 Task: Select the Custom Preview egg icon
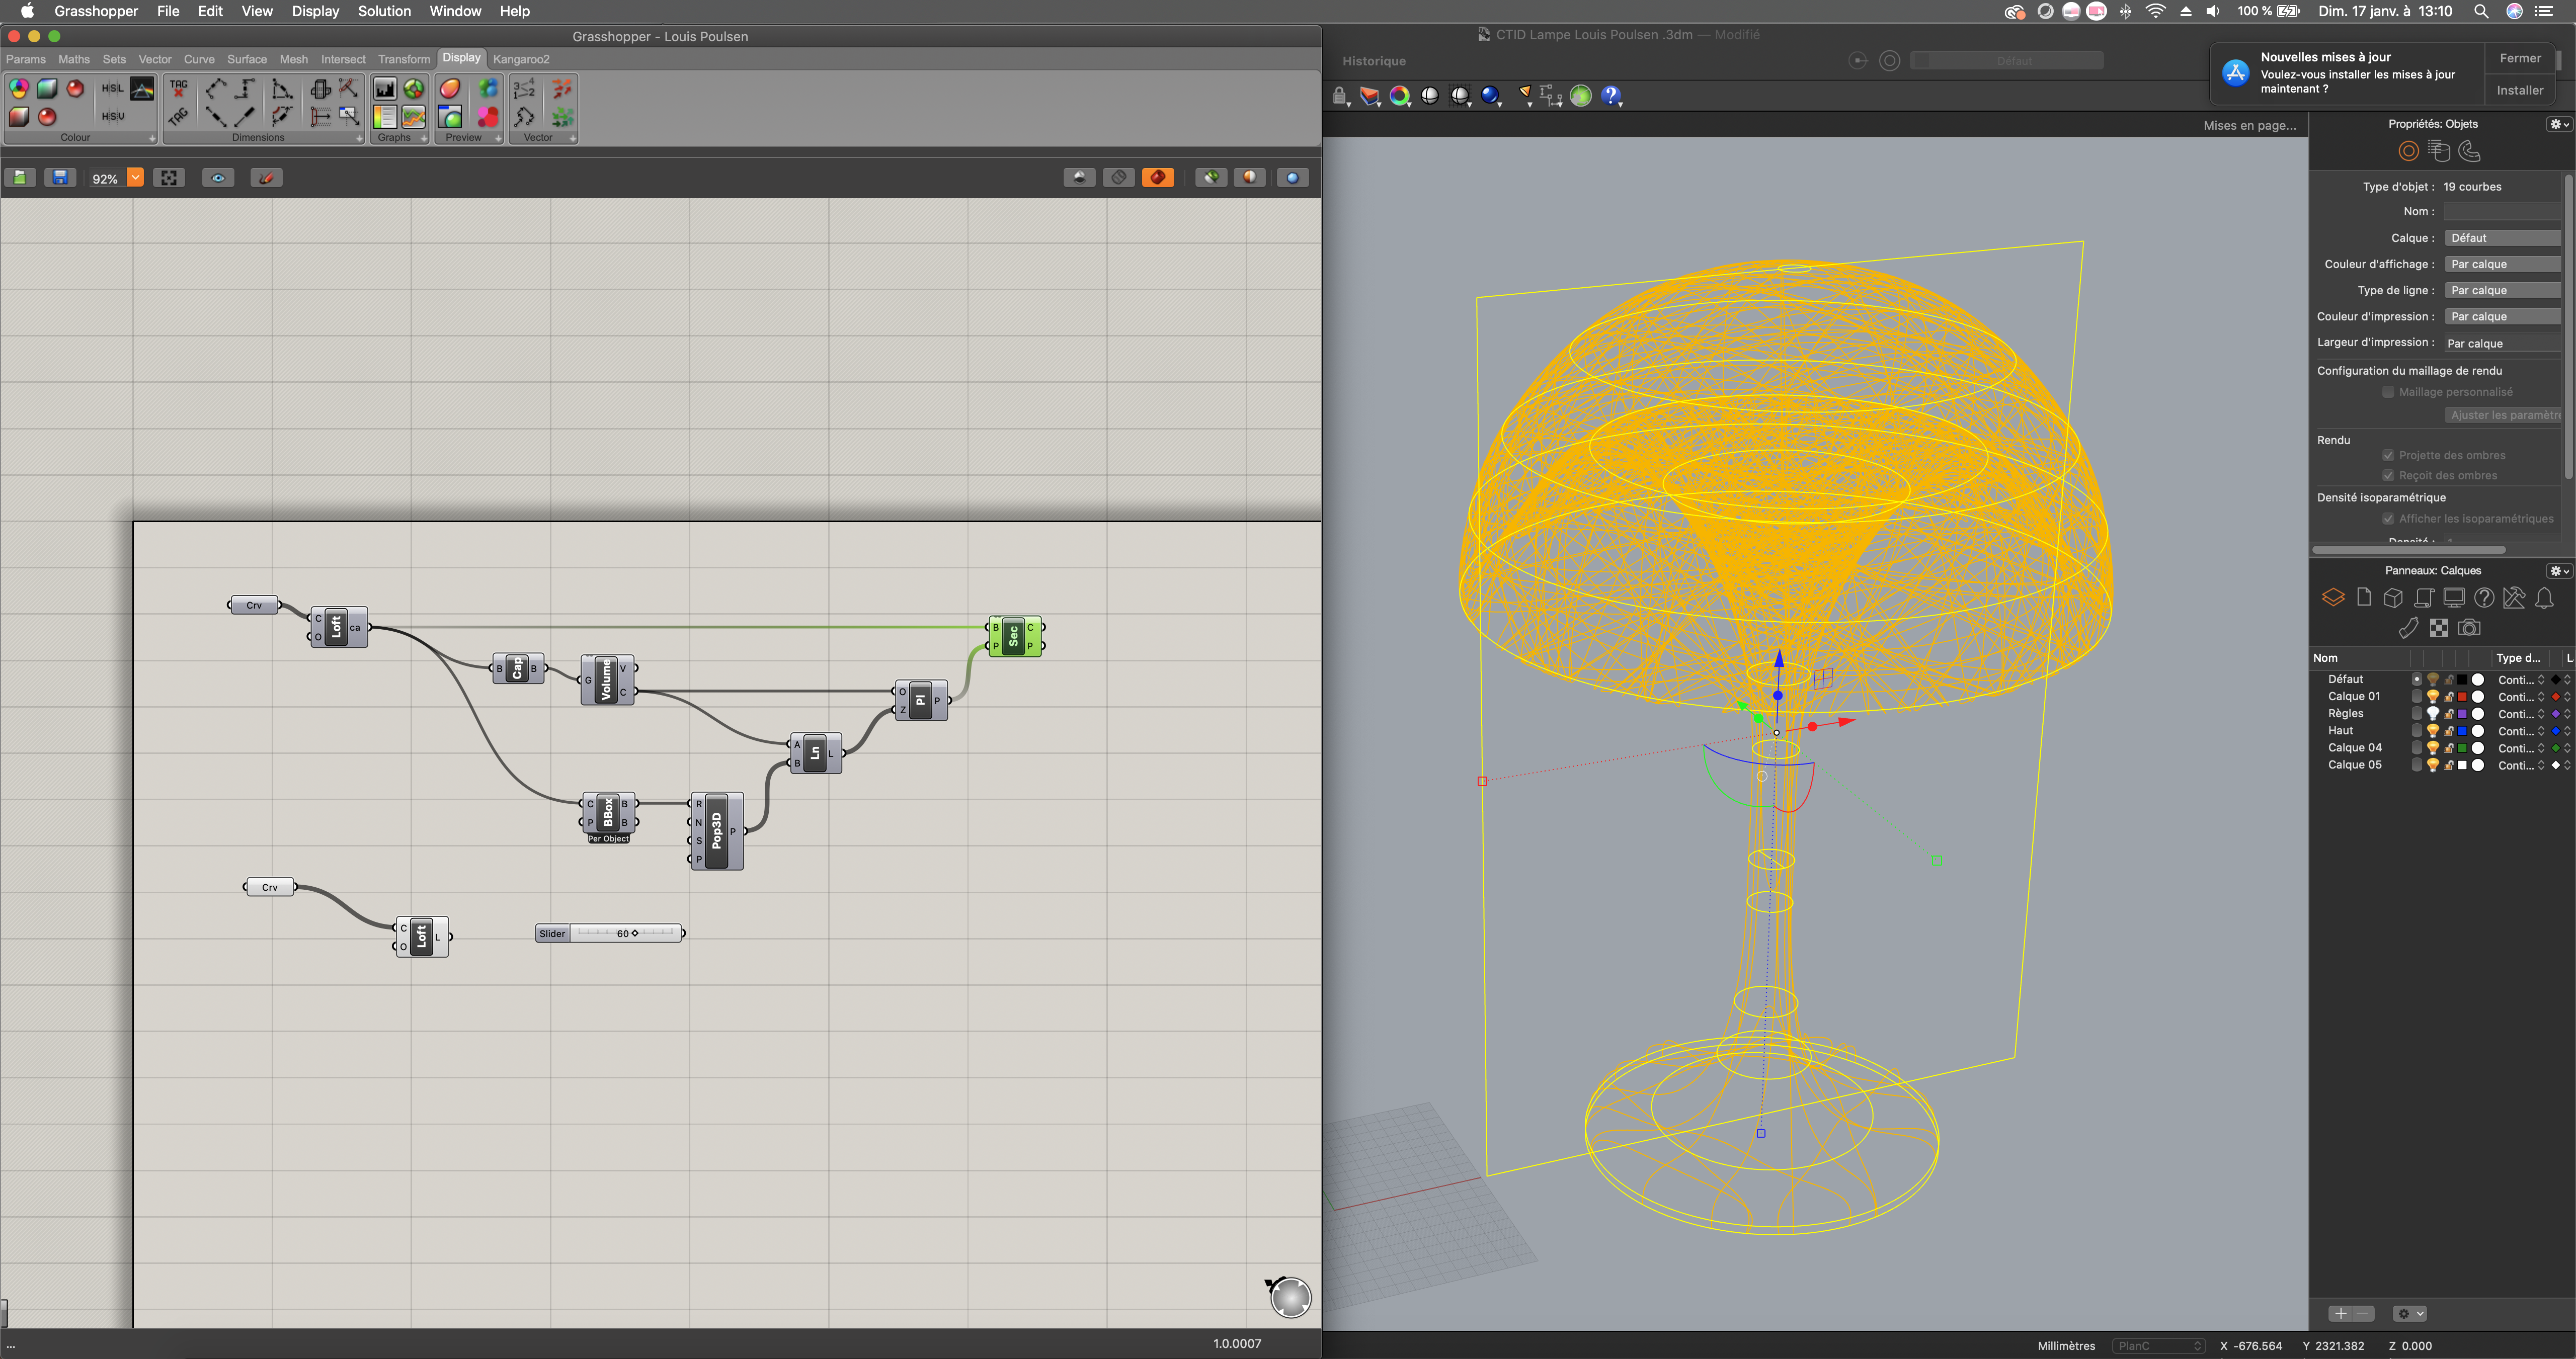tap(450, 89)
